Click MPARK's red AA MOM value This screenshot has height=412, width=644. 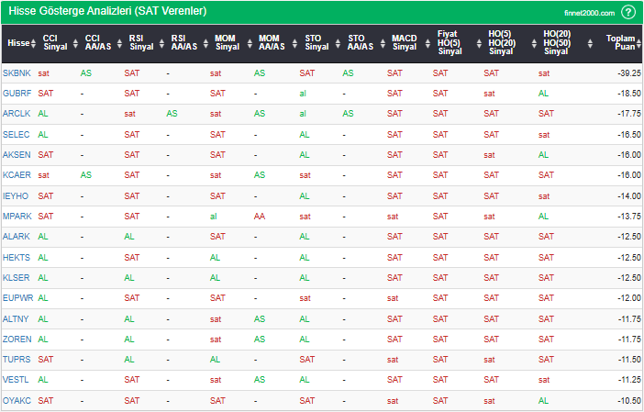260,216
